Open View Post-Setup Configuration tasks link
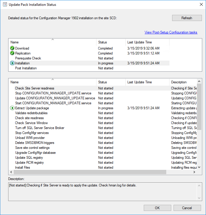 pyautogui.click(x=171, y=32)
